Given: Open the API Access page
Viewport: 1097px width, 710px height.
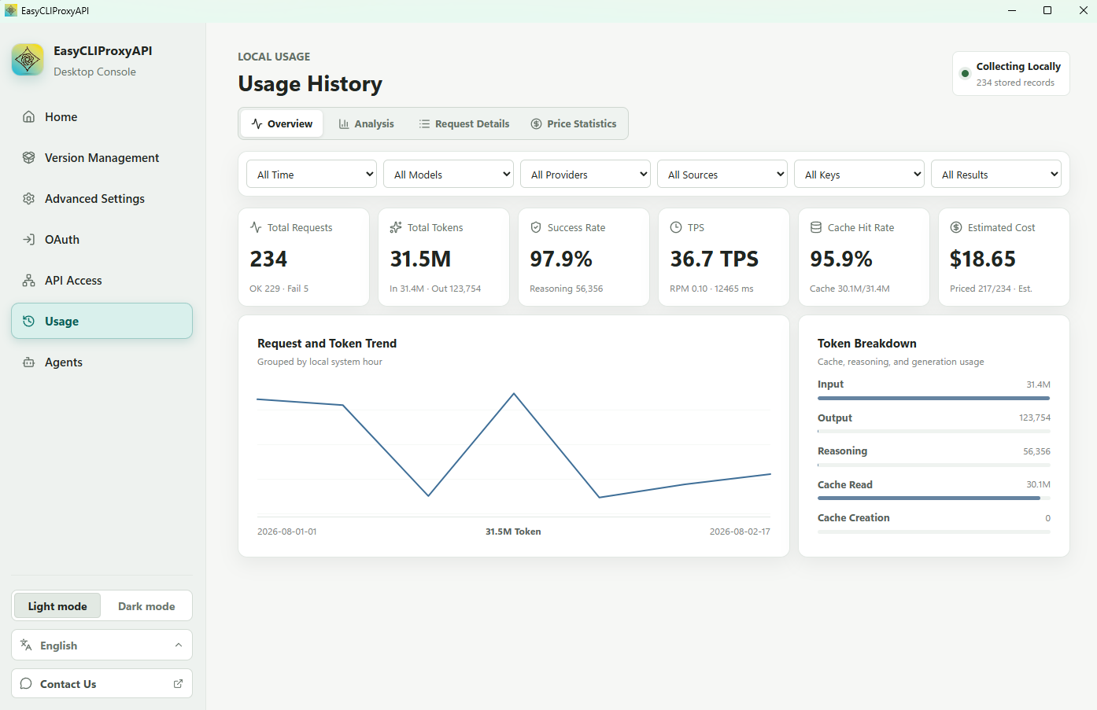Looking at the screenshot, I should click(x=102, y=280).
